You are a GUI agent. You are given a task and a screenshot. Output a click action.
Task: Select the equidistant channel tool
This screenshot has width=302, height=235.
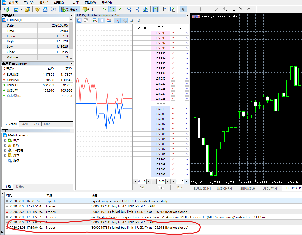click(x=225, y=9)
